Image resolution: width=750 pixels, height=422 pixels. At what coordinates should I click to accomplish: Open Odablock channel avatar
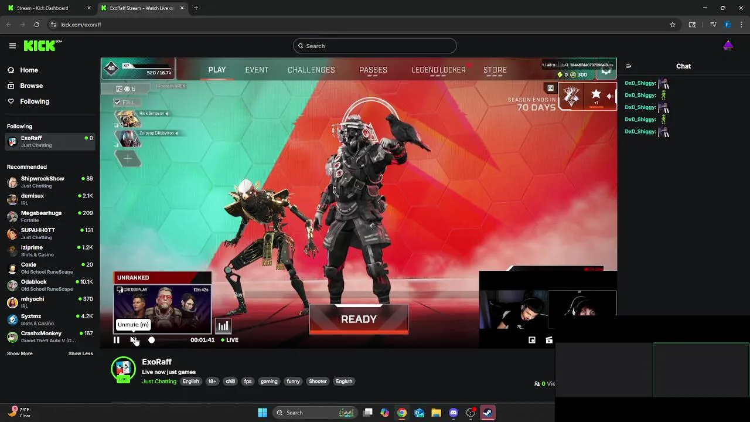(x=12, y=285)
